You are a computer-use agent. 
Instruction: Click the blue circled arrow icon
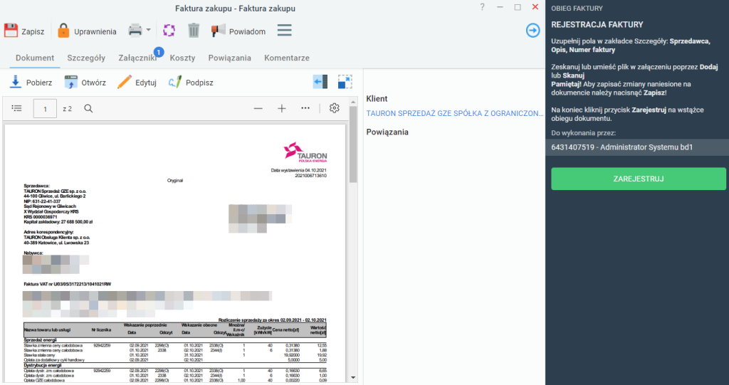pos(533,30)
